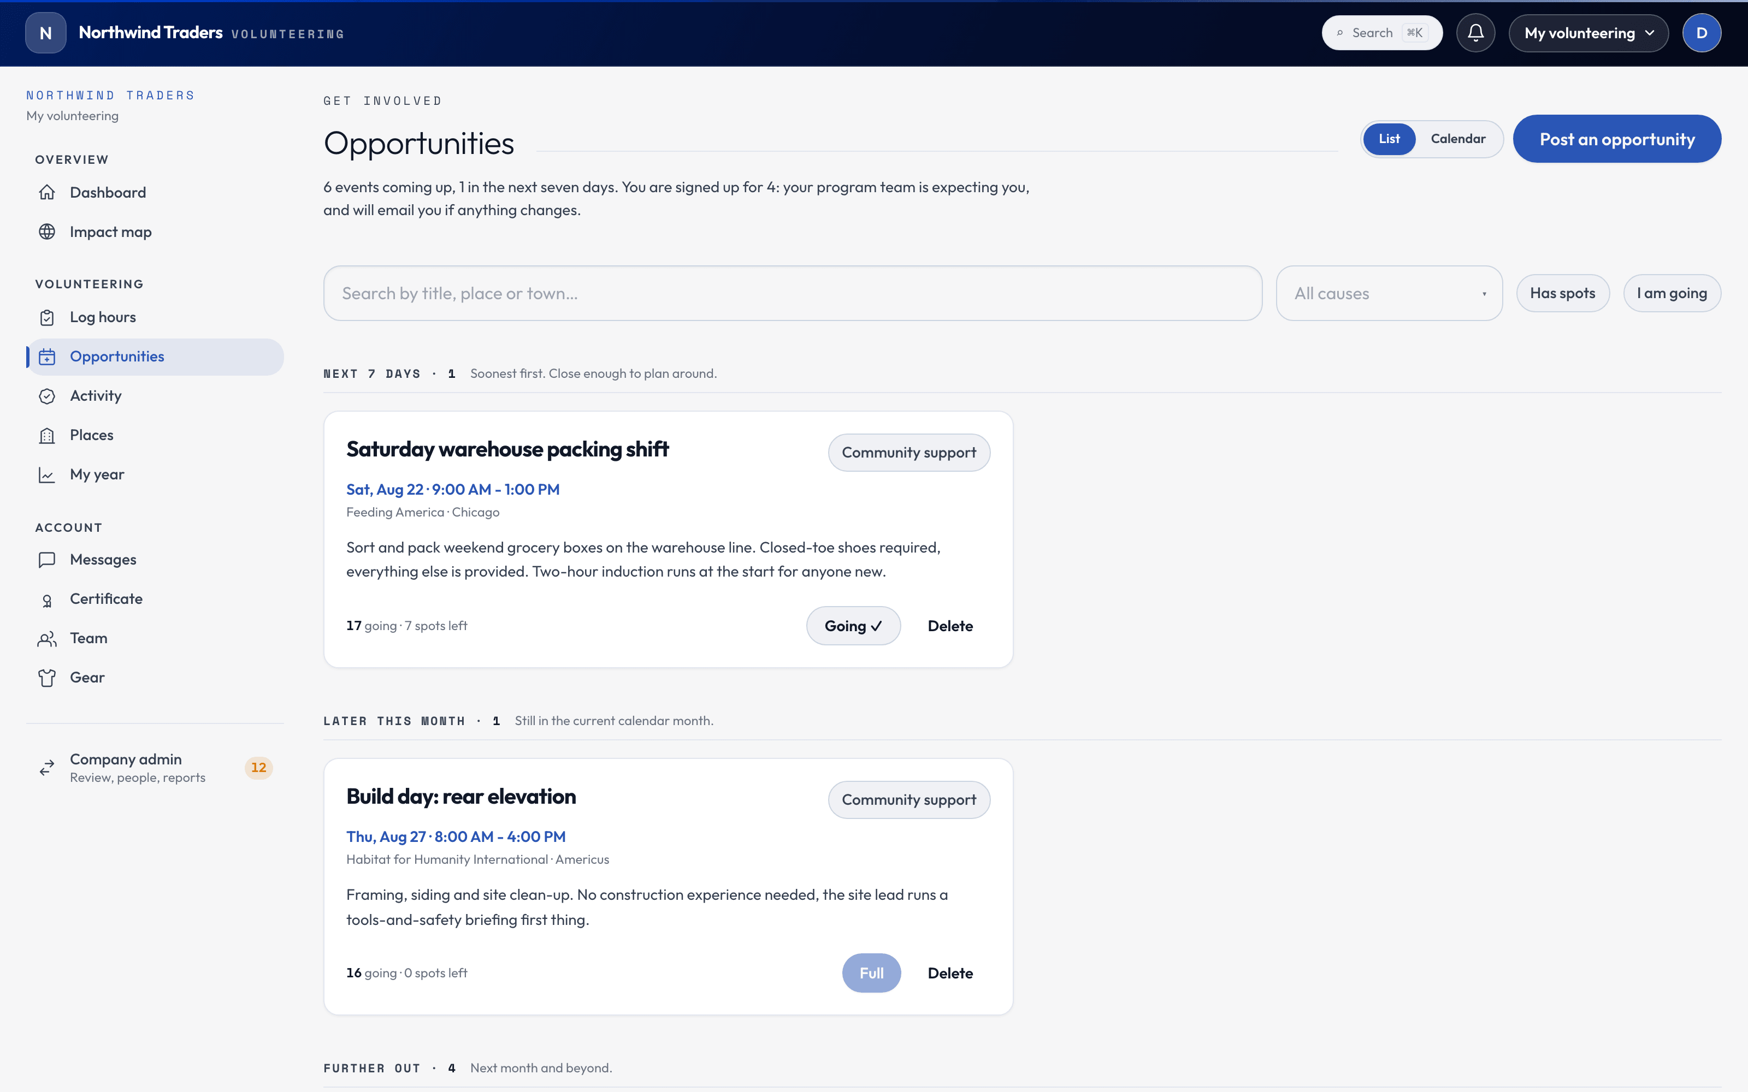
Task: Open Certificate in sidebar
Action: pos(155,600)
